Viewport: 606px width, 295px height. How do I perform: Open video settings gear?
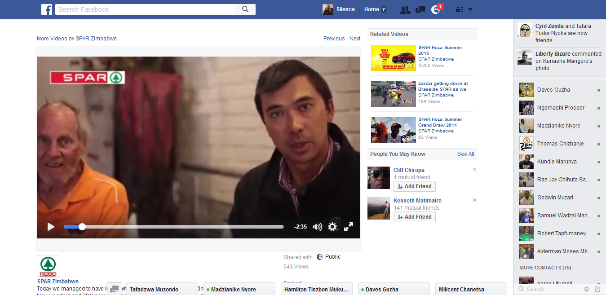click(332, 227)
